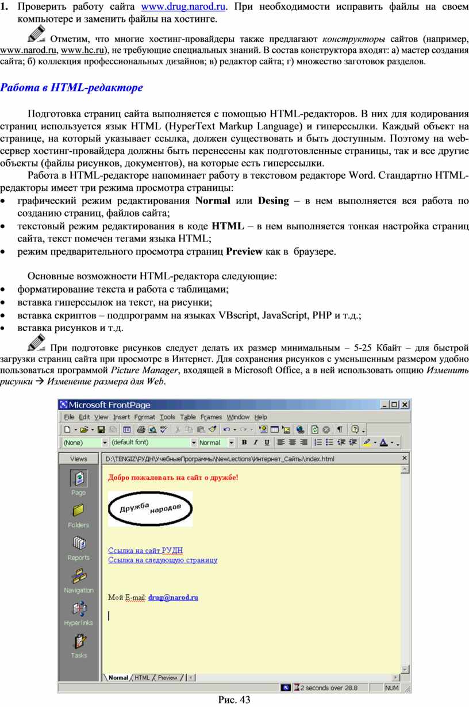Screen dimensions: 469x707
Task: Apply the font color button
Action: (383, 443)
